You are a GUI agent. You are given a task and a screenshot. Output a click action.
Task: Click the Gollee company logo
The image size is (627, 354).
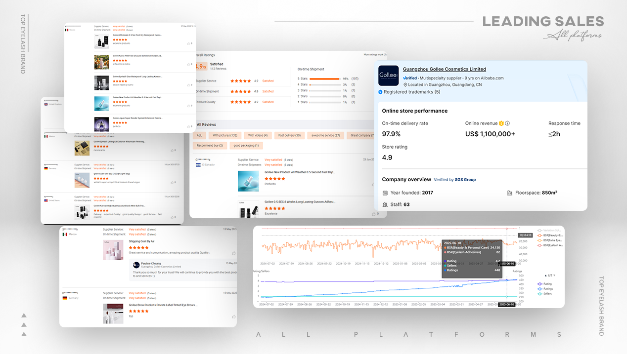[x=389, y=76]
